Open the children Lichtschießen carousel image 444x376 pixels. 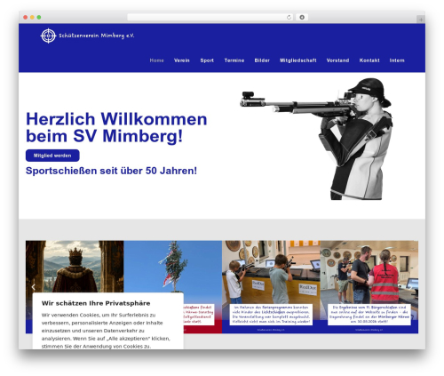pos(271,287)
